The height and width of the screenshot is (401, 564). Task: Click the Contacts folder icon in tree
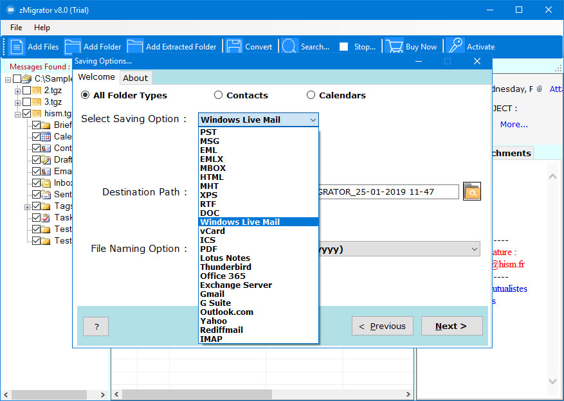click(46, 148)
